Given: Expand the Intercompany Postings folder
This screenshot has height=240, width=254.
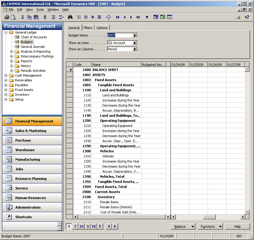Looking at the screenshot, I should click(11, 56).
